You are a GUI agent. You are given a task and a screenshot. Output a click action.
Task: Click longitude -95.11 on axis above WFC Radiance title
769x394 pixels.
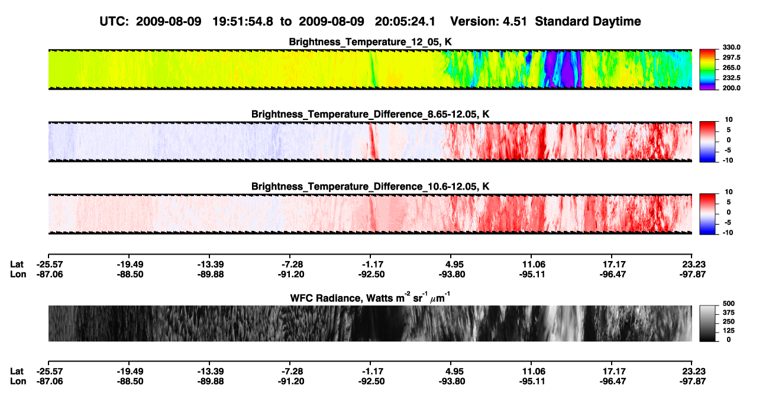tap(531, 274)
